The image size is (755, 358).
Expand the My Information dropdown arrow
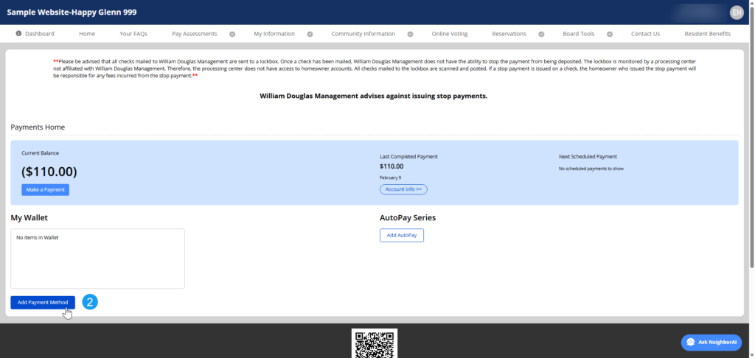[x=310, y=34]
